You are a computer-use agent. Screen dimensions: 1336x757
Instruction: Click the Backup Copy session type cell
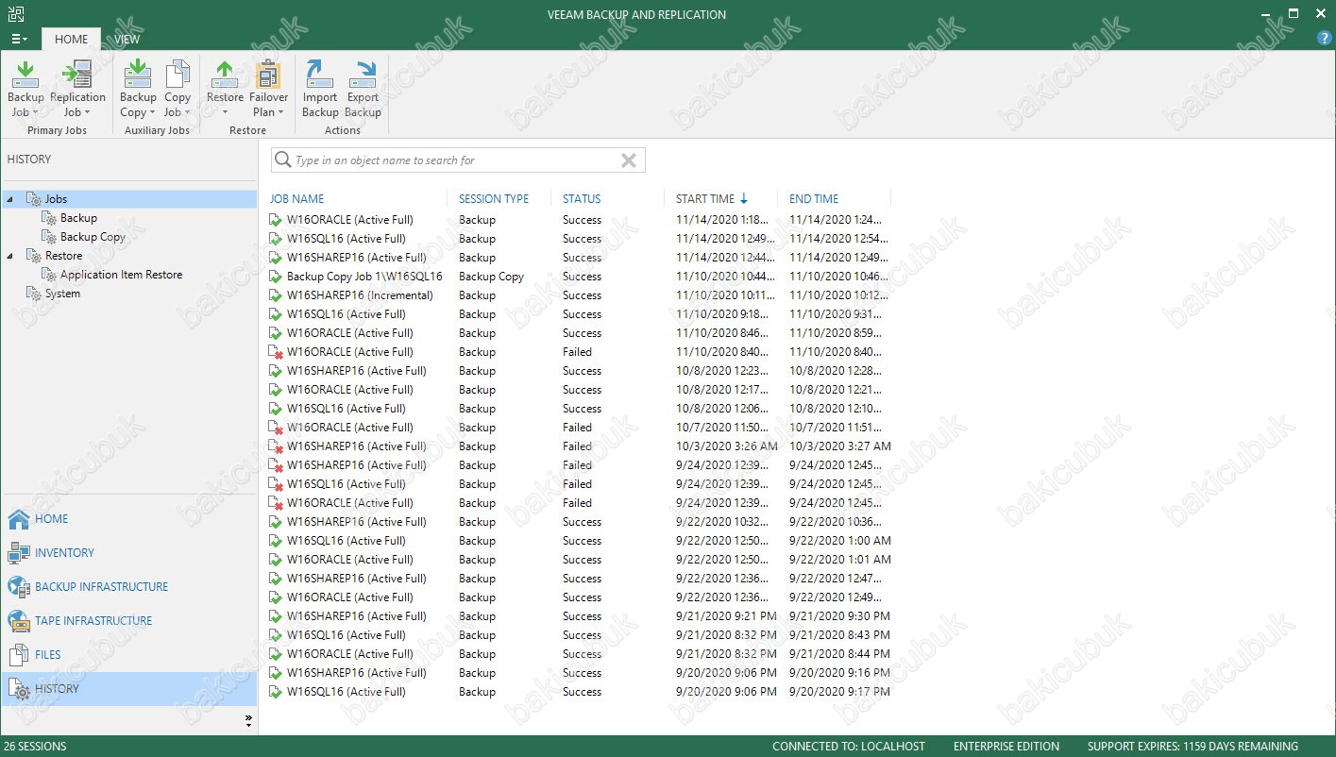pos(491,277)
